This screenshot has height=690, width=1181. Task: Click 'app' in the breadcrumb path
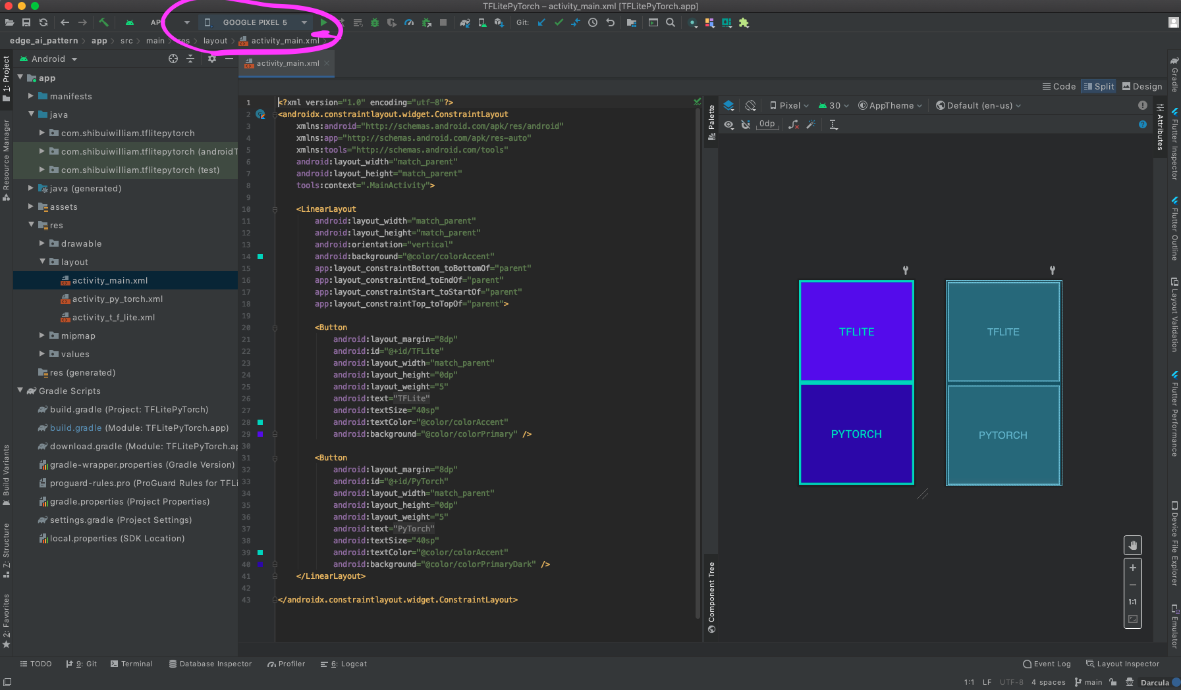coord(99,41)
